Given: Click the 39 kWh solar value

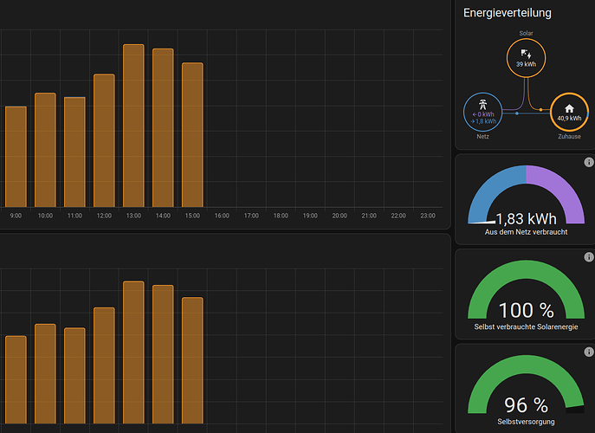Looking at the screenshot, I should click(526, 65).
